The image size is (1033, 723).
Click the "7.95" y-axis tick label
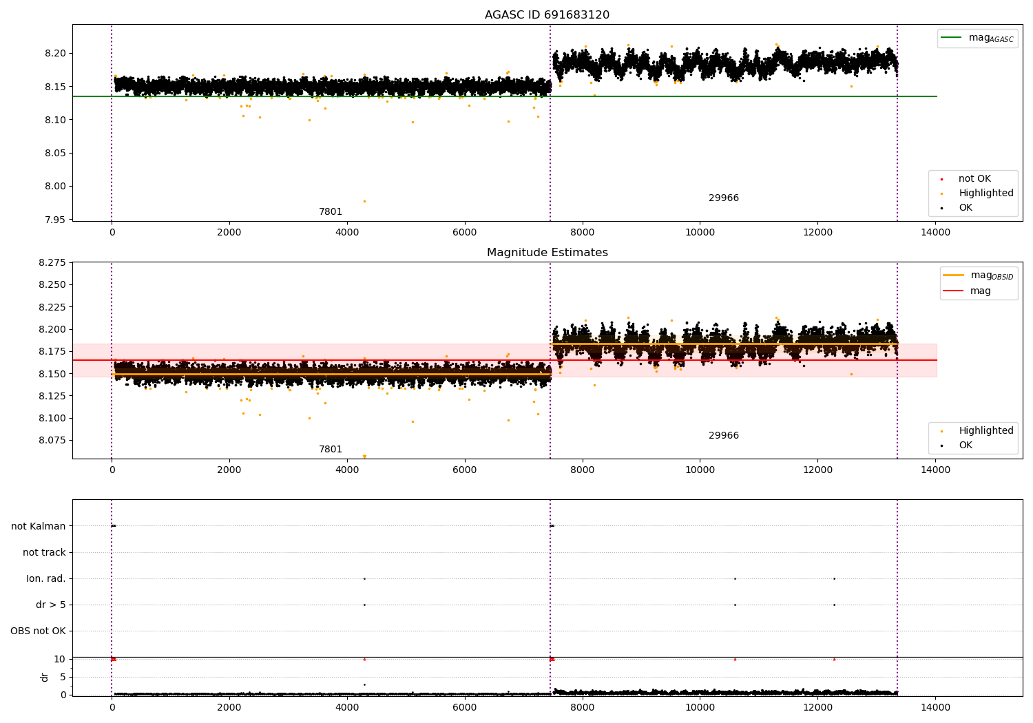pyautogui.click(x=56, y=220)
